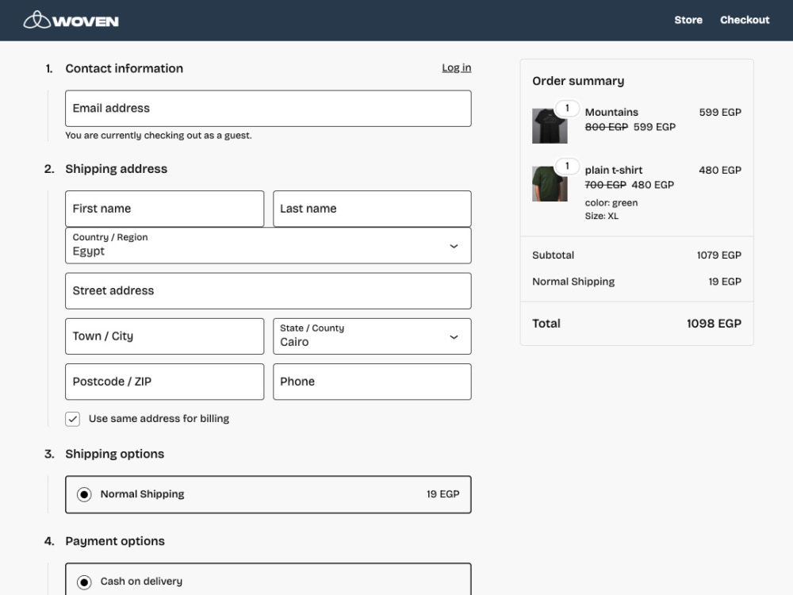The height and width of the screenshot is (595, 793).
Task: Select the Last name input
Action: pyautogui.click(x=372, y=209)
